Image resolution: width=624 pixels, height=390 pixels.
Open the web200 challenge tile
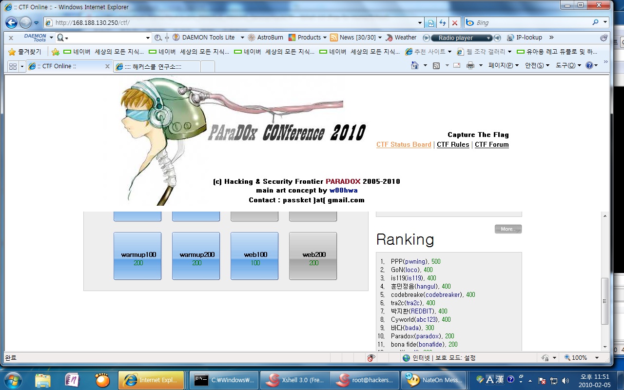coord(313,256)
